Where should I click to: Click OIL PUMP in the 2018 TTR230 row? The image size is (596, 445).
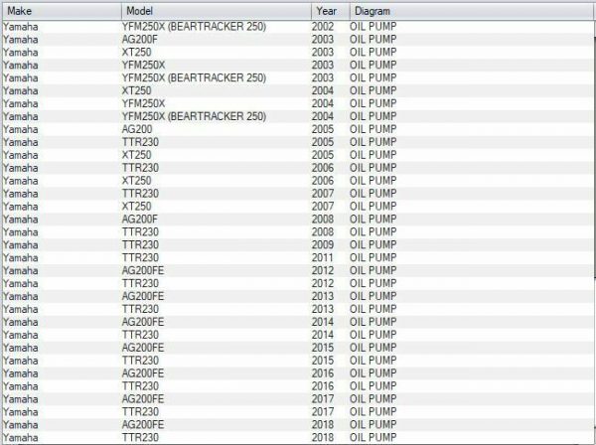(373, 438)
